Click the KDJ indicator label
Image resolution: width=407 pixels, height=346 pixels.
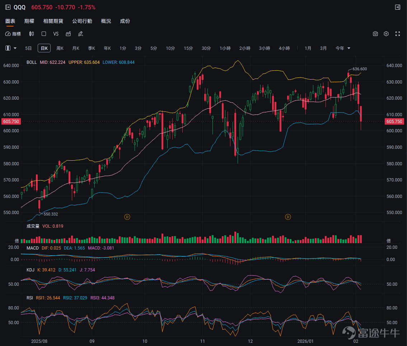[x=31, y=270]
